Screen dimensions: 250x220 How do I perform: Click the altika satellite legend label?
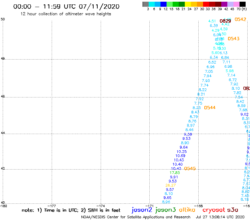[x=187, y=210]
